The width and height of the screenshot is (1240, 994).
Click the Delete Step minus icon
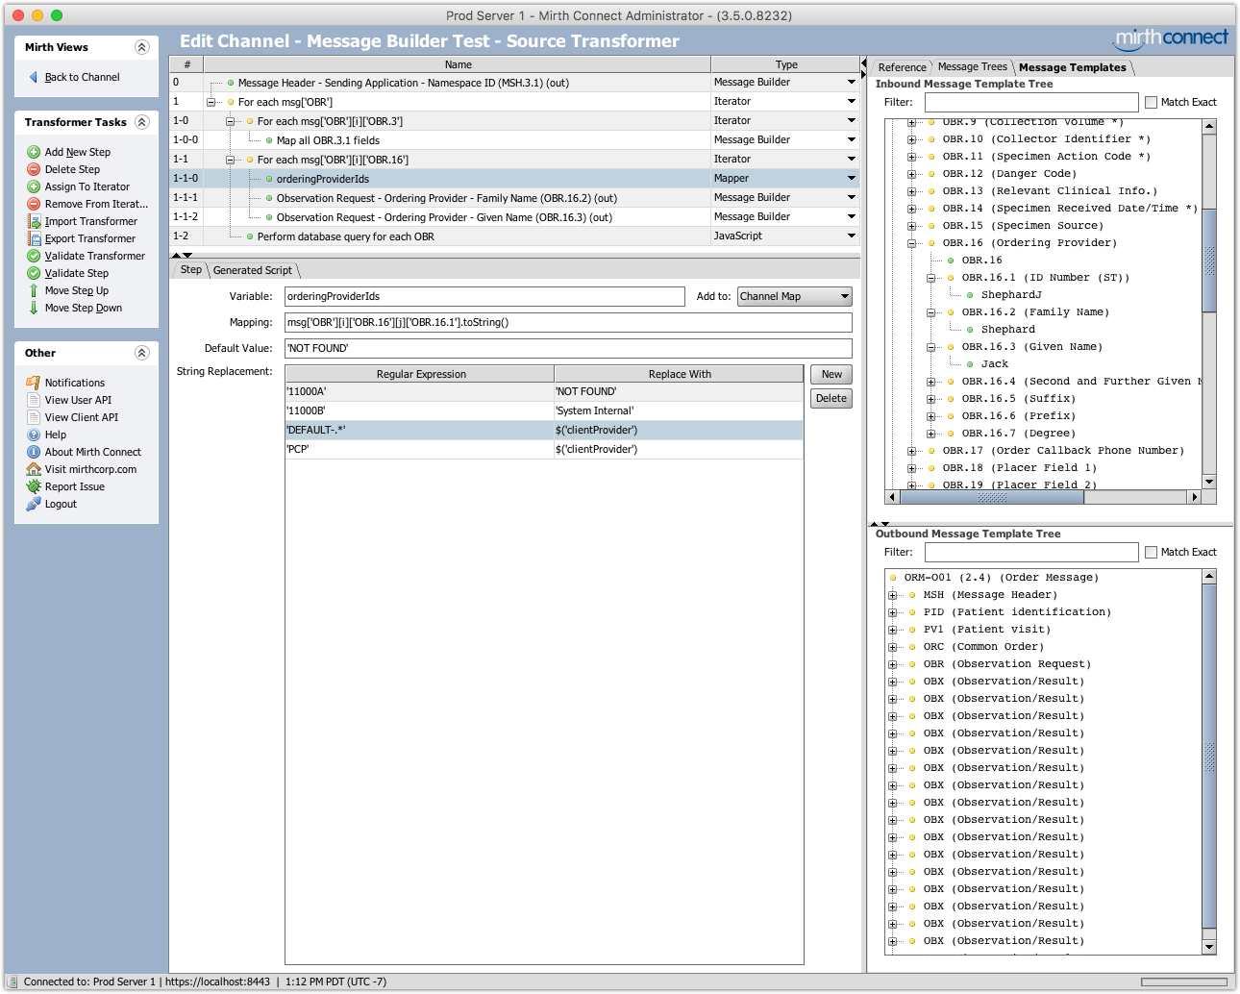click(34, 169)
